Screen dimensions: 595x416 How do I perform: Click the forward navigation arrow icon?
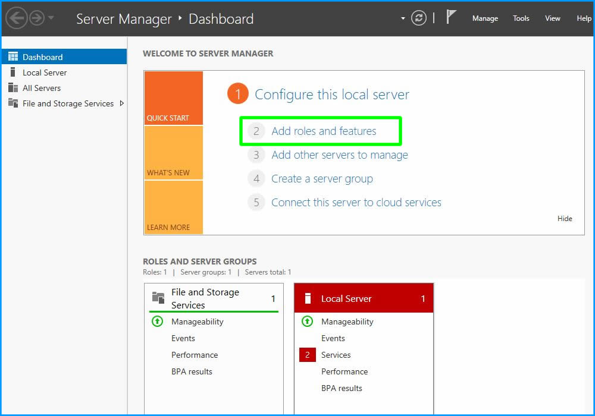37,18
